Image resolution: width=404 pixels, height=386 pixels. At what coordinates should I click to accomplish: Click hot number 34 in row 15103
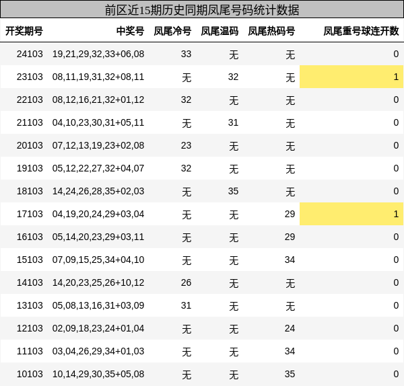pos(290,260)
